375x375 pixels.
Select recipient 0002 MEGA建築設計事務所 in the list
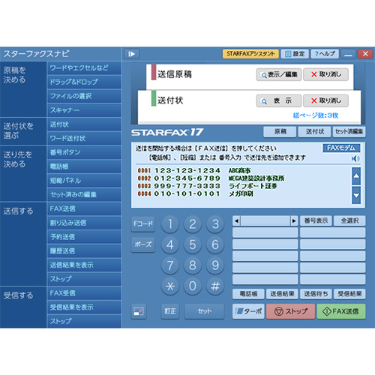pos(211,178)
